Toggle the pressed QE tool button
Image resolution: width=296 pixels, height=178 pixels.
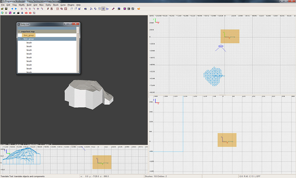(x=103, y=8)
